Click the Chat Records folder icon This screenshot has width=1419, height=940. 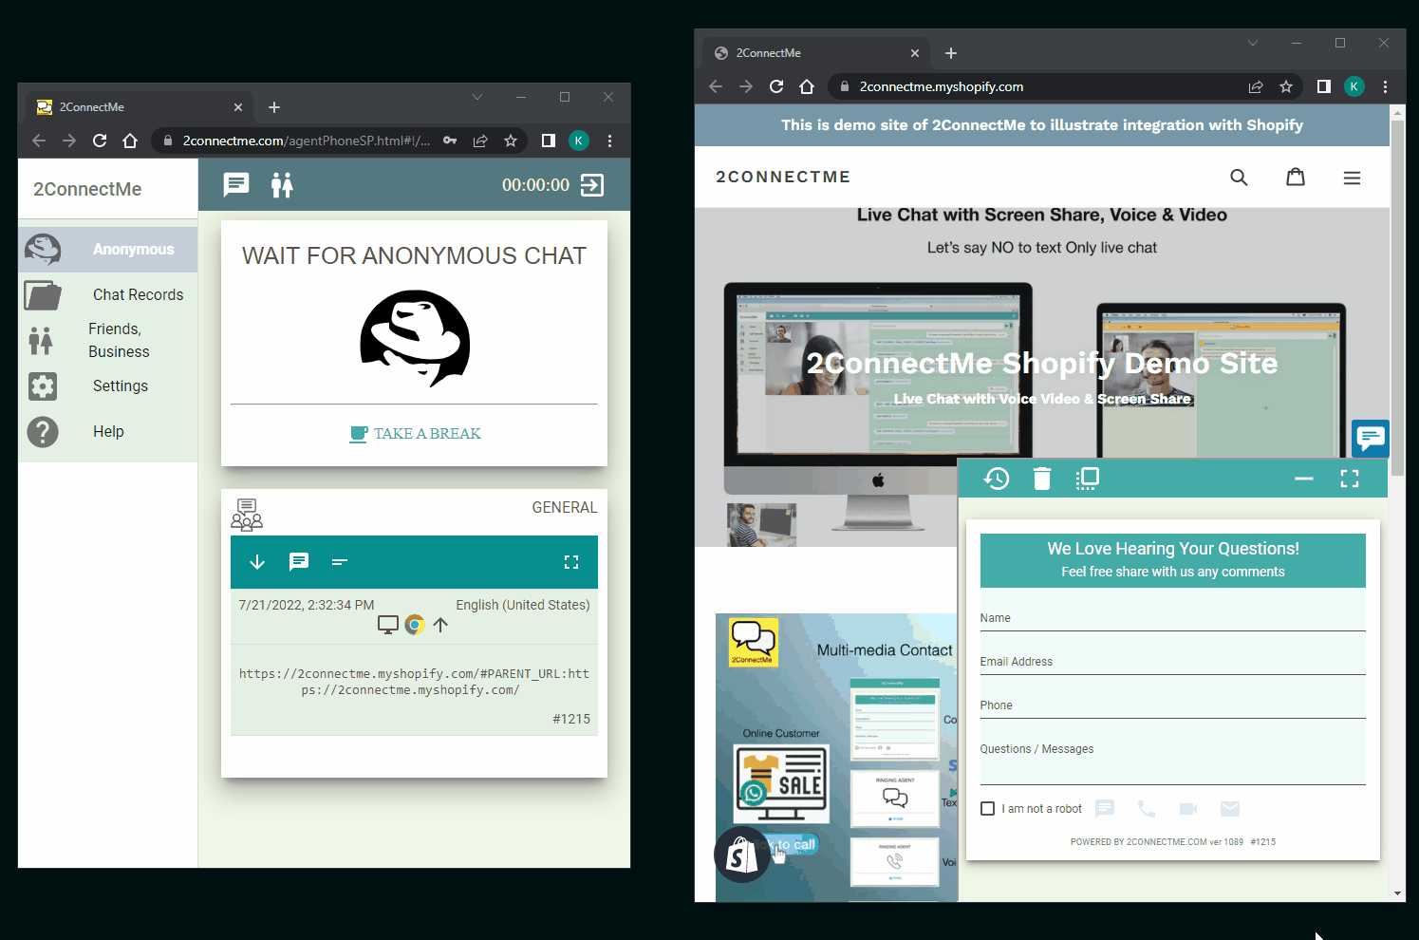pos(43,295)
